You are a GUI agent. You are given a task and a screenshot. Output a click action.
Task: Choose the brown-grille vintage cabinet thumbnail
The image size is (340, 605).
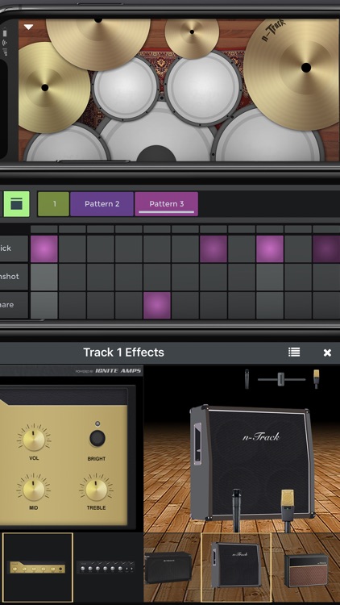(306, 570)
